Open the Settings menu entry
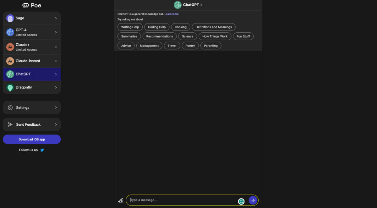Viewport: 377px width, 208px height. click(x=23, y=107)
